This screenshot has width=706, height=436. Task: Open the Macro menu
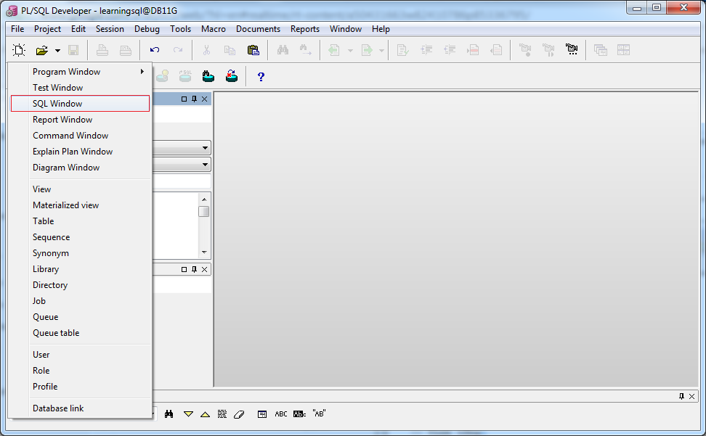pyautogui.click(x=214, y=29)
